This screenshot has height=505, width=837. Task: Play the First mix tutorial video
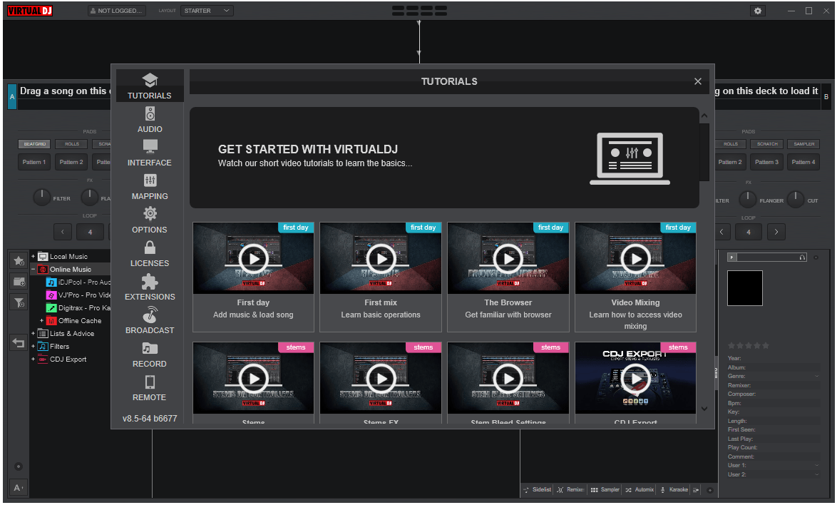381,259
